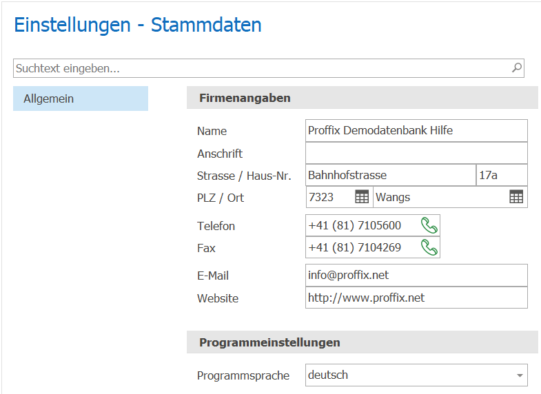Expand the Programmsprache dropdown arrow
Screen dimensions: 541x394
click(520, 375)
